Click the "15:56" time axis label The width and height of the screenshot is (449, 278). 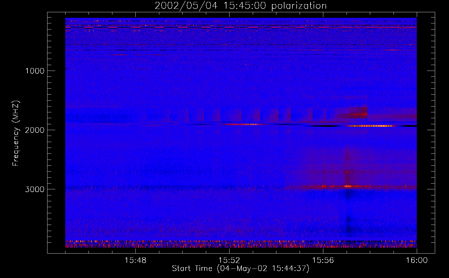click(x=323, y=260)
